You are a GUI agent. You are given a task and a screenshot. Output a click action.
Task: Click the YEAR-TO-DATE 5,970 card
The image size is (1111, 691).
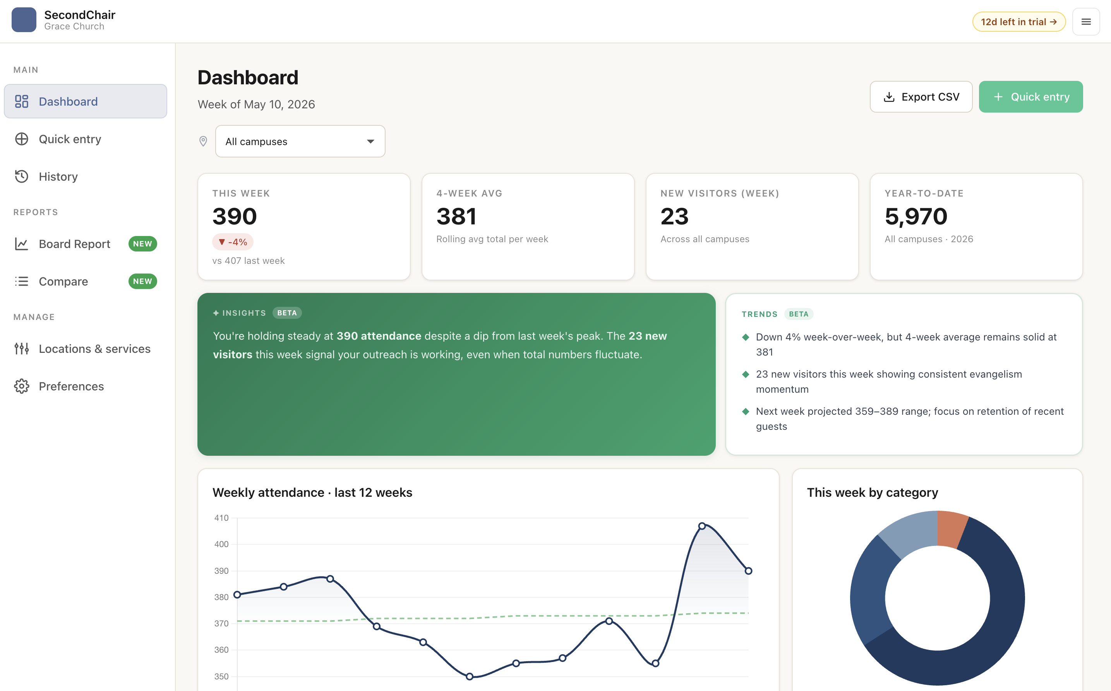(x=976, y=227)
